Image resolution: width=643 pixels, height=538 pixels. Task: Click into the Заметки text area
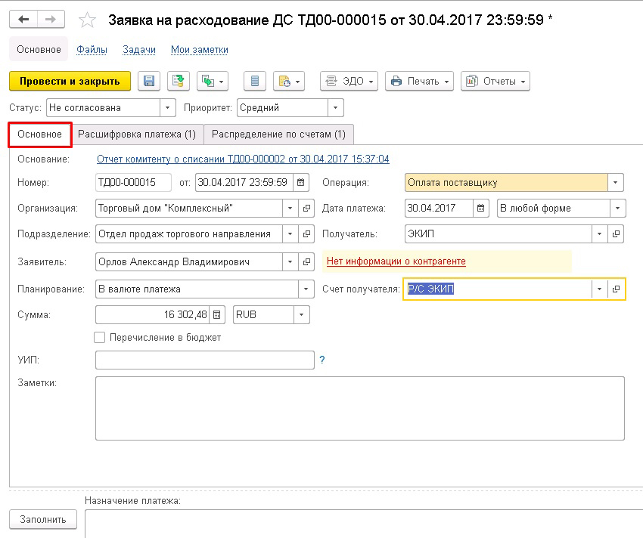(x=359, y=408)
